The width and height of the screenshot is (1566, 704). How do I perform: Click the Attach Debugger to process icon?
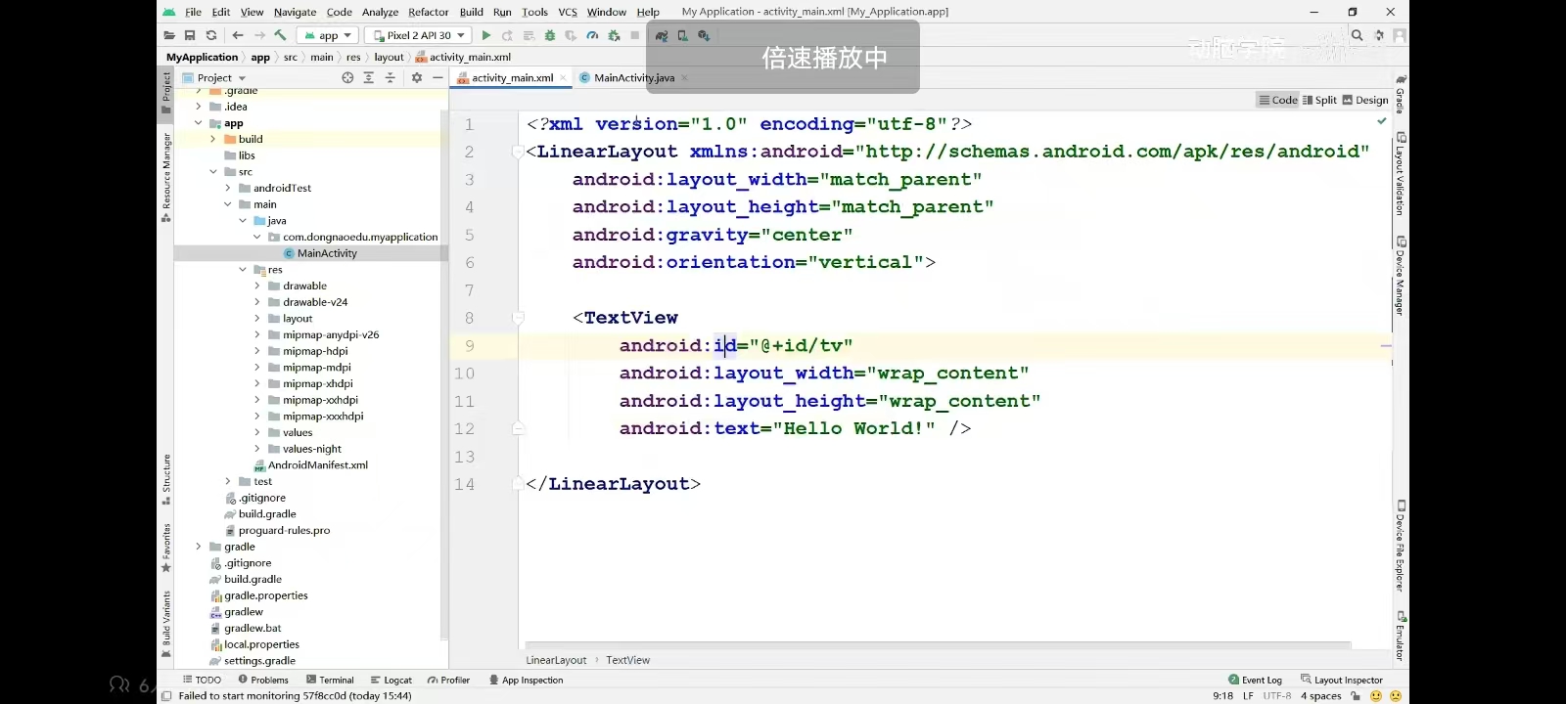[614, 35]
